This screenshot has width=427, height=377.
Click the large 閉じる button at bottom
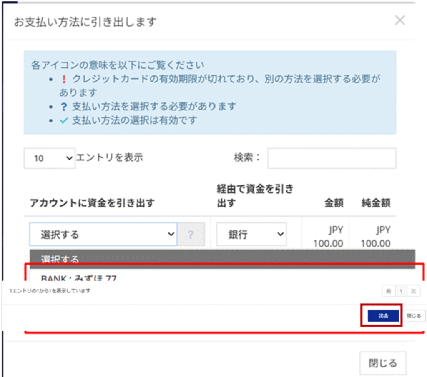382,363
